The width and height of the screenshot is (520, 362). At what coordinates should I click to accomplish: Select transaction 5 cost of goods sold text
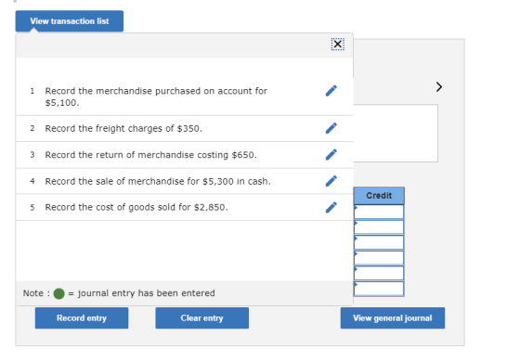click(x=136, y=207)
